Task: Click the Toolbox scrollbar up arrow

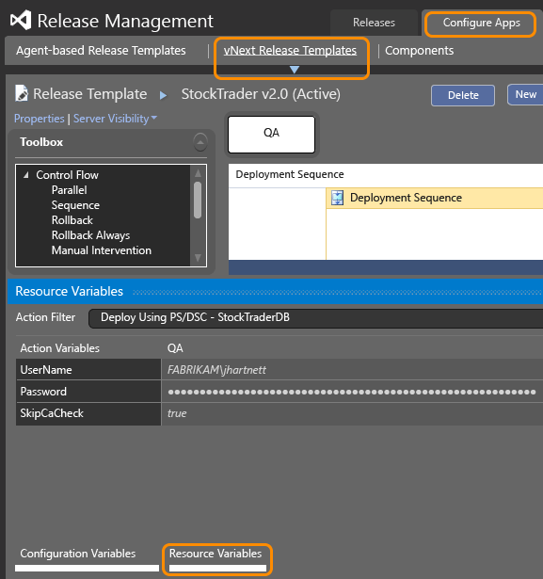Action: click(198, 172)
